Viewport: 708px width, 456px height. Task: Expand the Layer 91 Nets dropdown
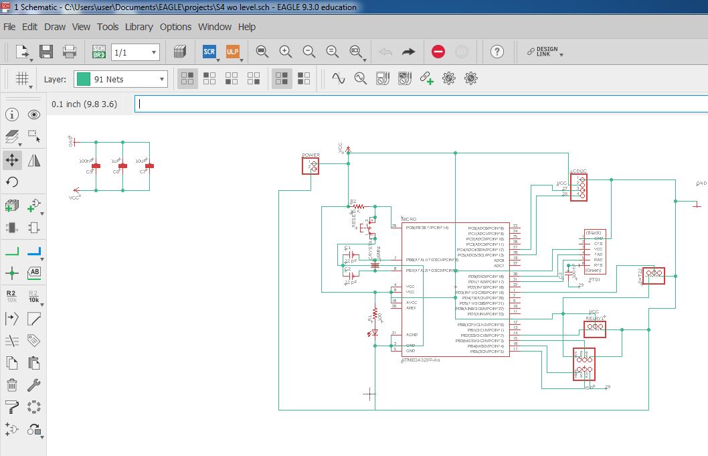point(161,79)
